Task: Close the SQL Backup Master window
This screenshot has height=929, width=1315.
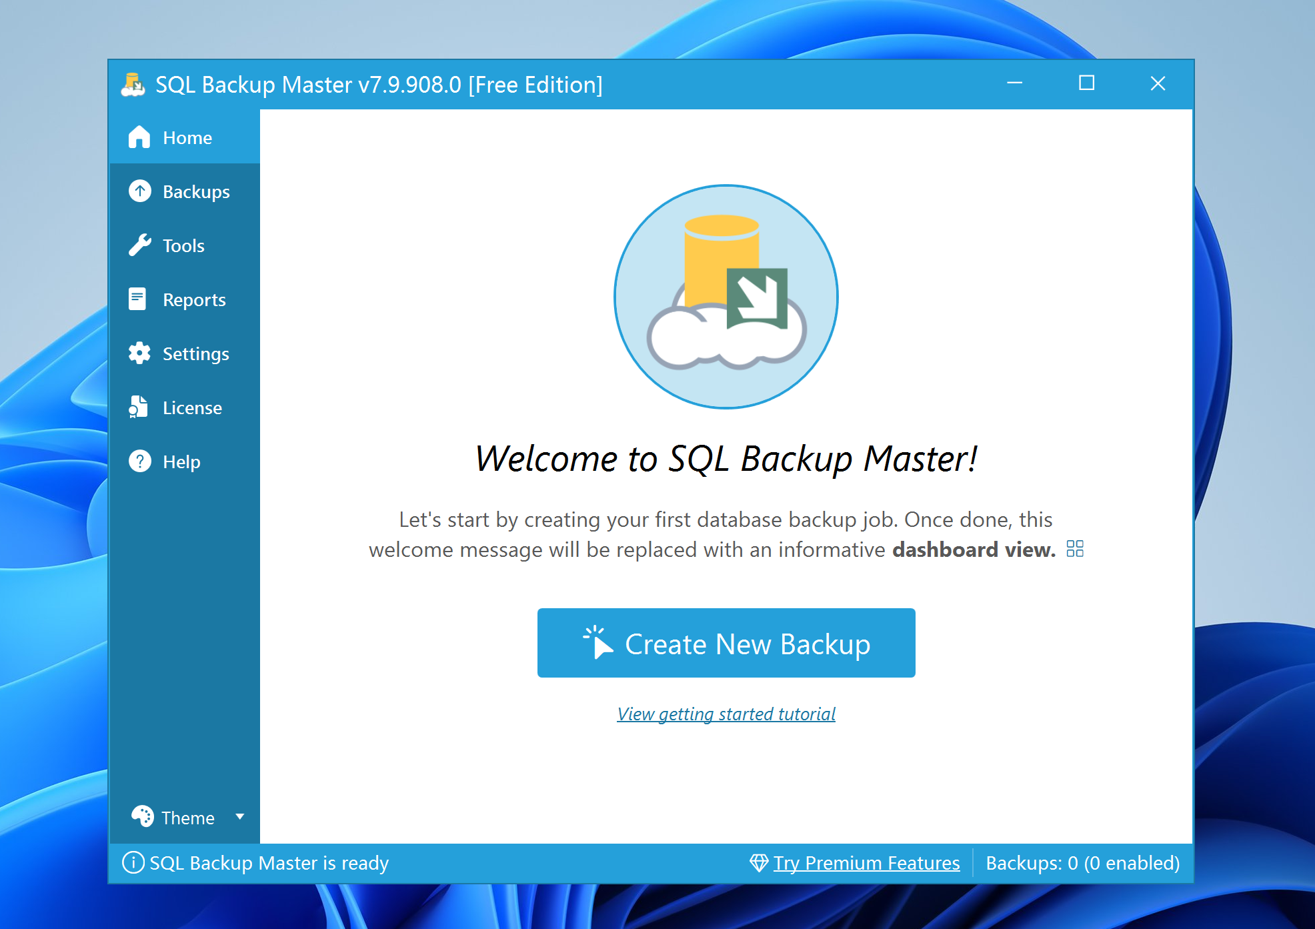Action: [1158, 83]
